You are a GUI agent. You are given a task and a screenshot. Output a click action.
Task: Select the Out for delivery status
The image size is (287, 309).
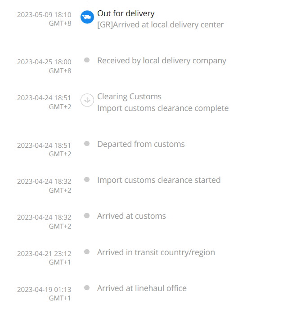coord(126,13)
